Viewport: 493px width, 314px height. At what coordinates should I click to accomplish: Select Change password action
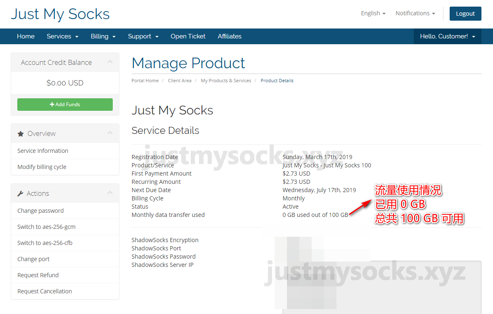coord(65,211)
